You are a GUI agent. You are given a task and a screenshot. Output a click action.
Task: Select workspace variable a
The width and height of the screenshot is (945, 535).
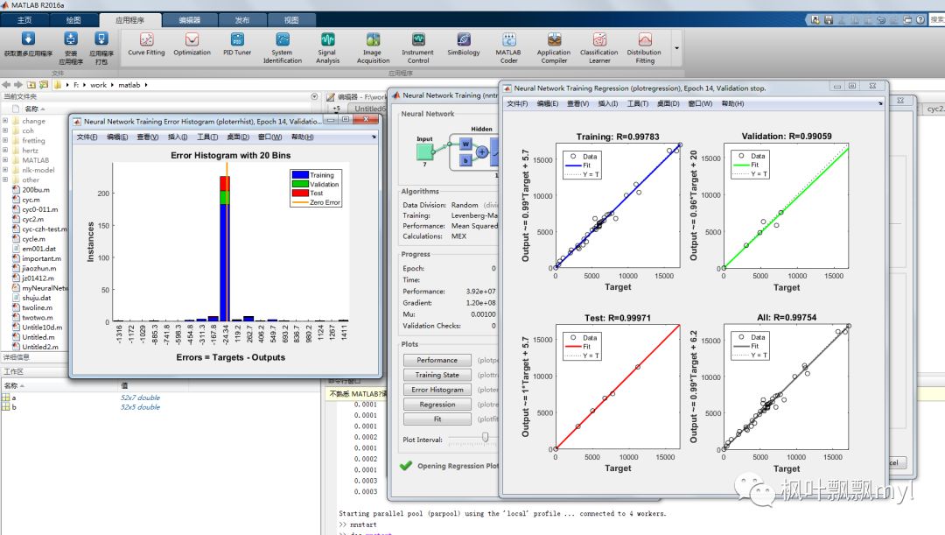click(13, 398)
